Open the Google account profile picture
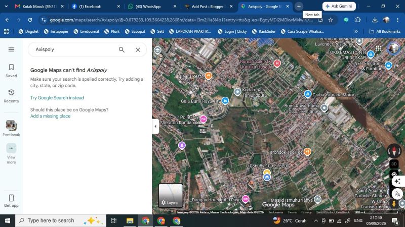Screen dimensions: 405x227 [393, 48]
